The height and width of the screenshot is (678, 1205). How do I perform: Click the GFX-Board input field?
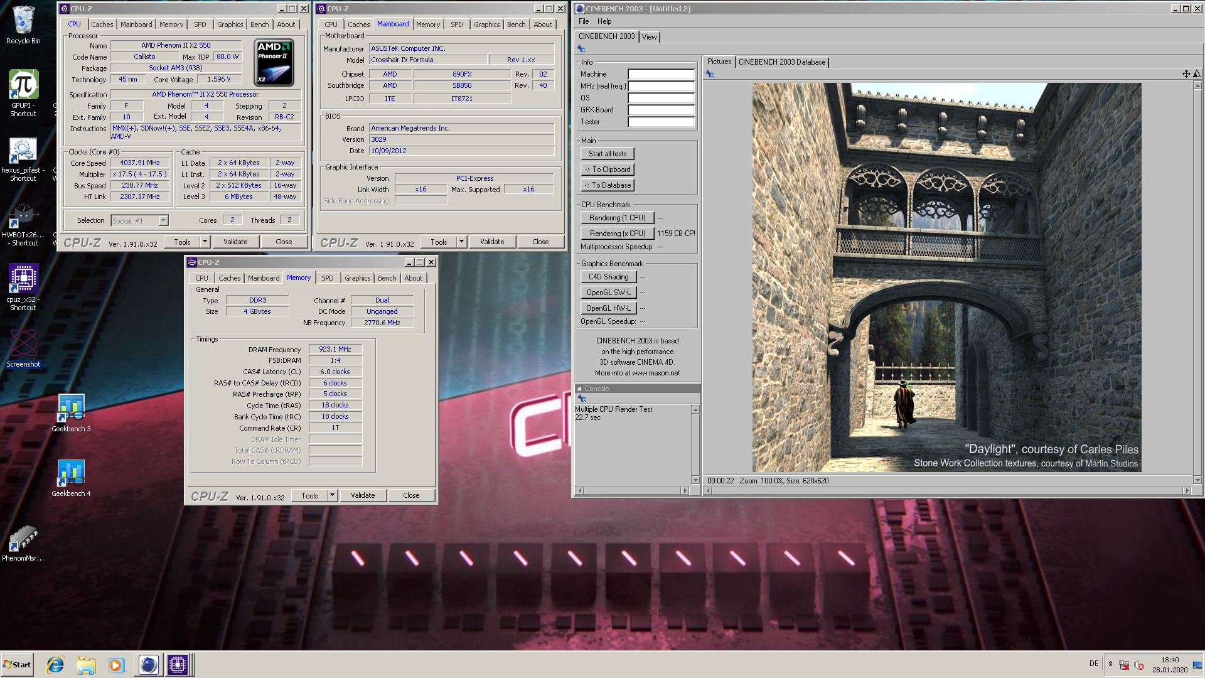[661, 110]
